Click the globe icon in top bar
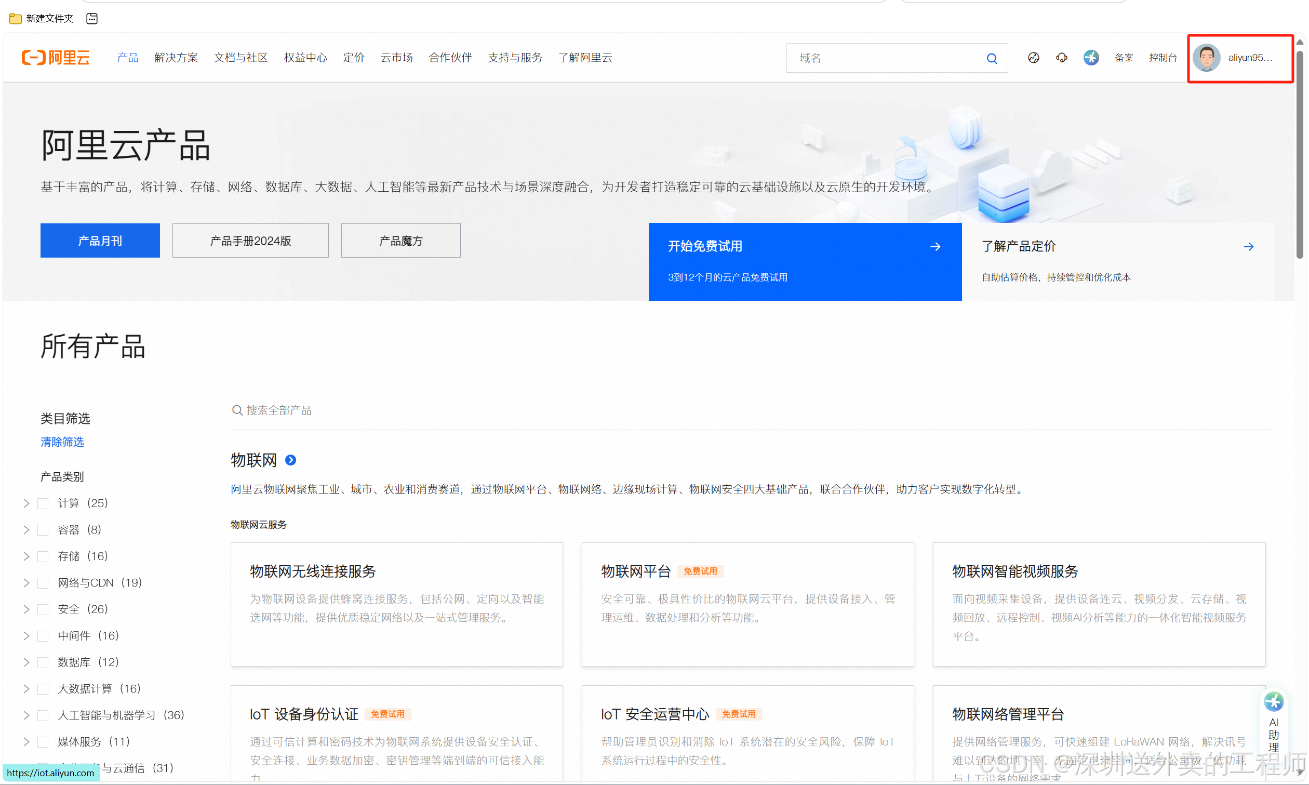The width and height of the screenshot is (1309, 785). (x=1034, y=58)
